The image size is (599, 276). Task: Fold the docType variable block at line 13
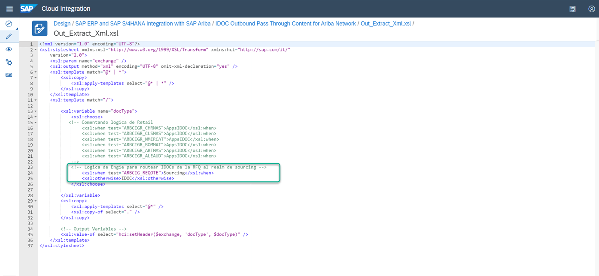click(36, 111)
